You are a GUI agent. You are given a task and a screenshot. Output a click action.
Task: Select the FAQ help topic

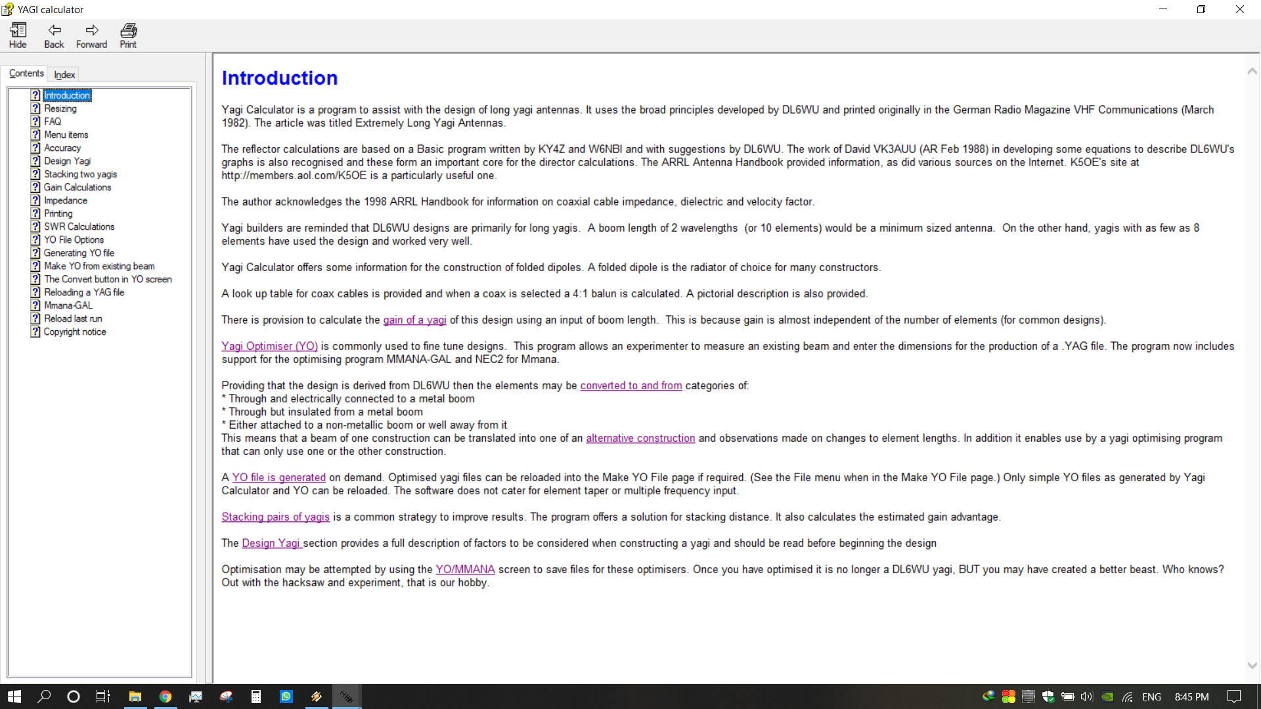[52, 121]
